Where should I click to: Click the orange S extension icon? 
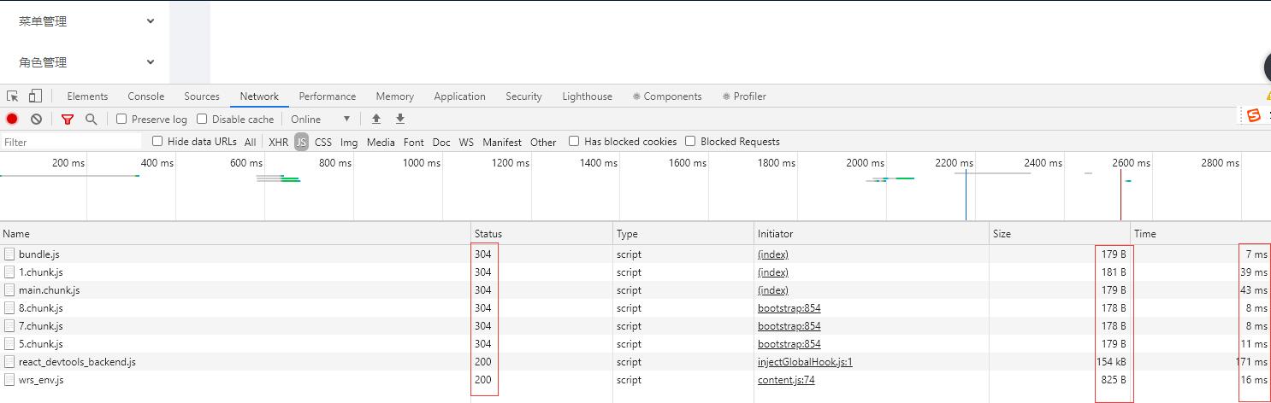[x=1254, y=115]
